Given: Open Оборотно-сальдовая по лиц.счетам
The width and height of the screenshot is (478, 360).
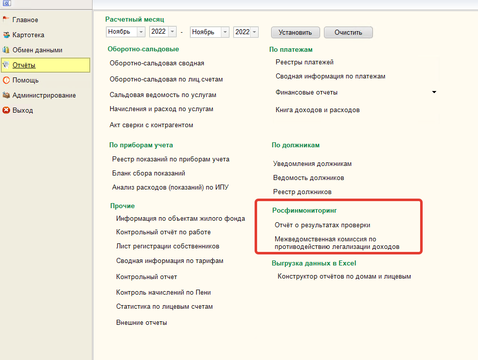Looking at the screenshot, I should coord(166,79).
